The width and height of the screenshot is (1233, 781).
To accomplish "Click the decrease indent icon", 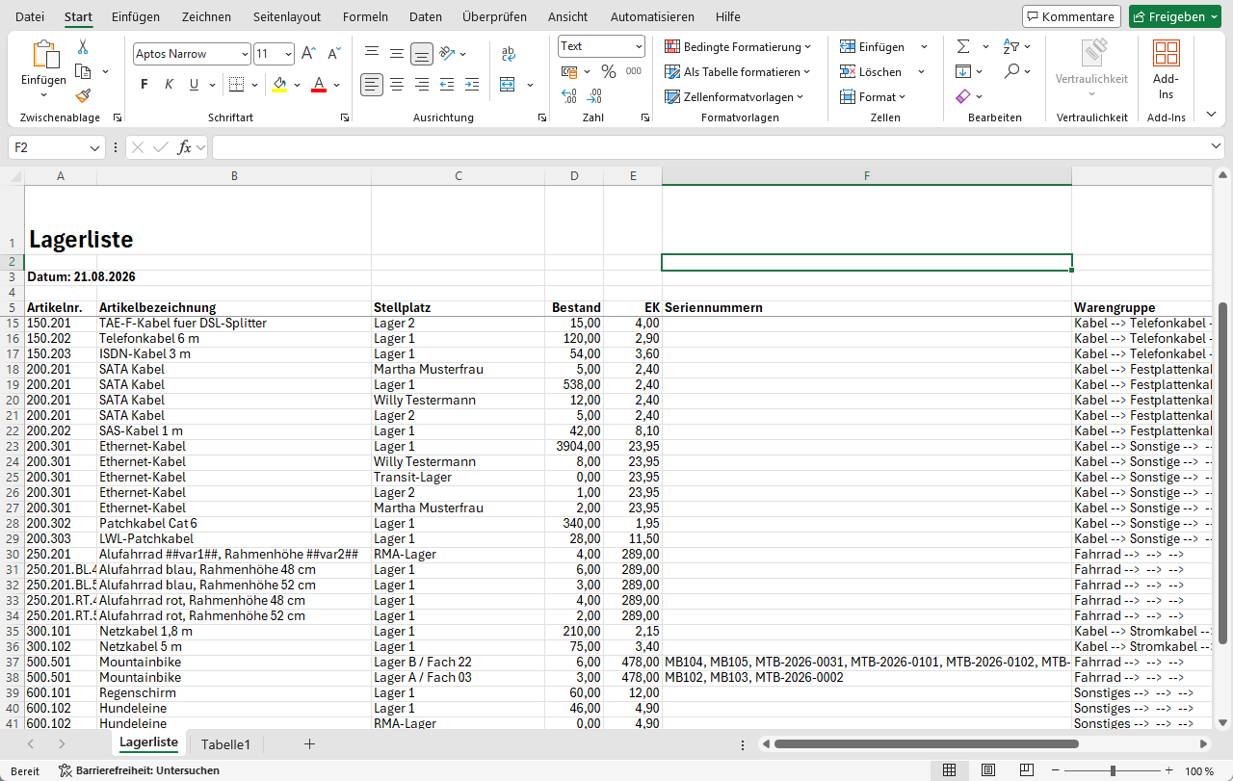I will click(447, 85).
